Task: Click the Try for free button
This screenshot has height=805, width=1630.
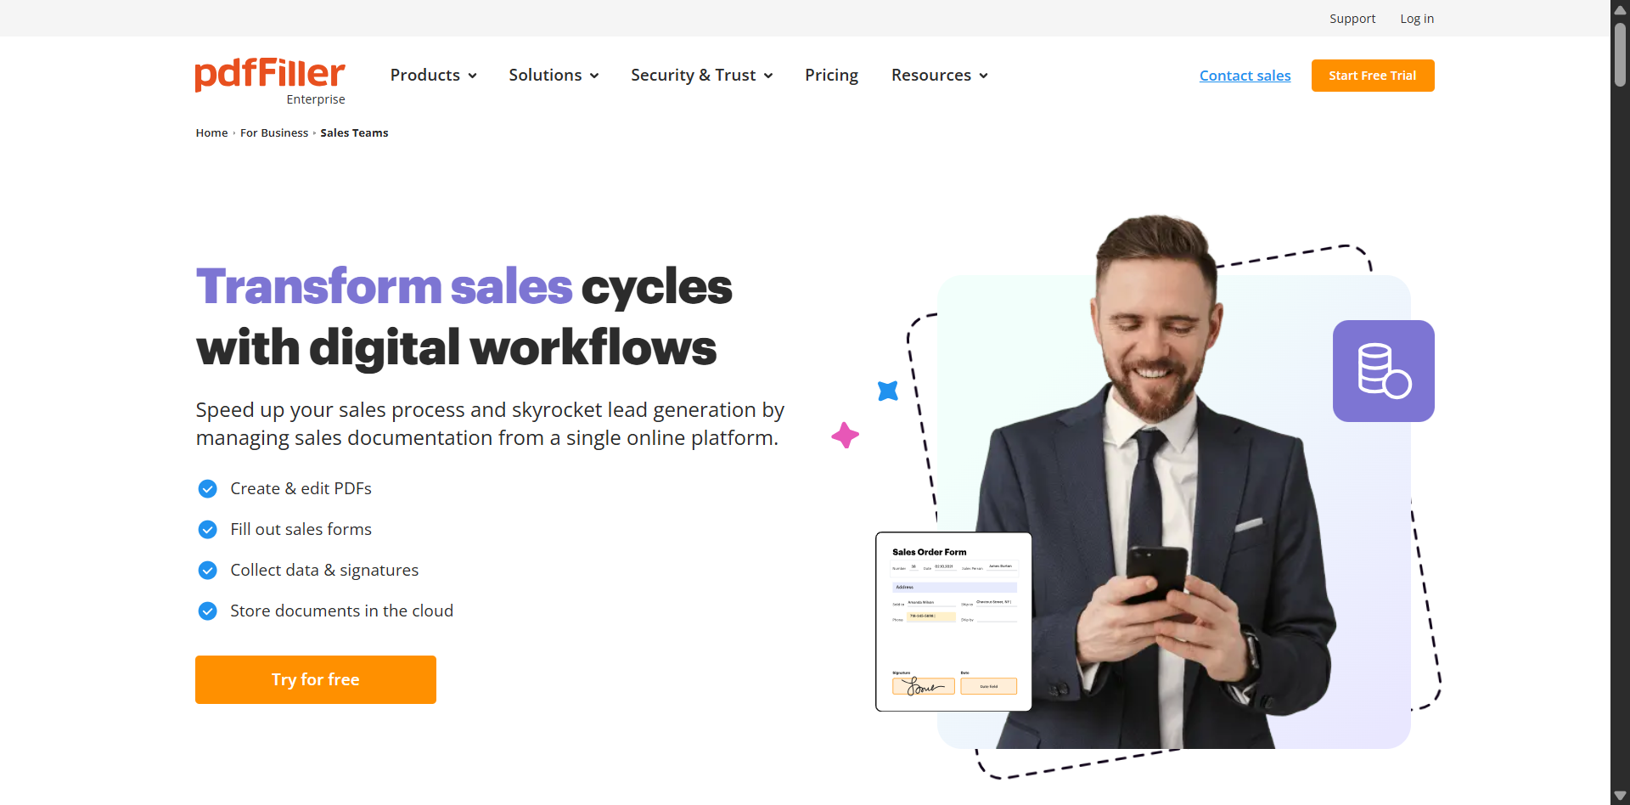Action: coord(316,679)
